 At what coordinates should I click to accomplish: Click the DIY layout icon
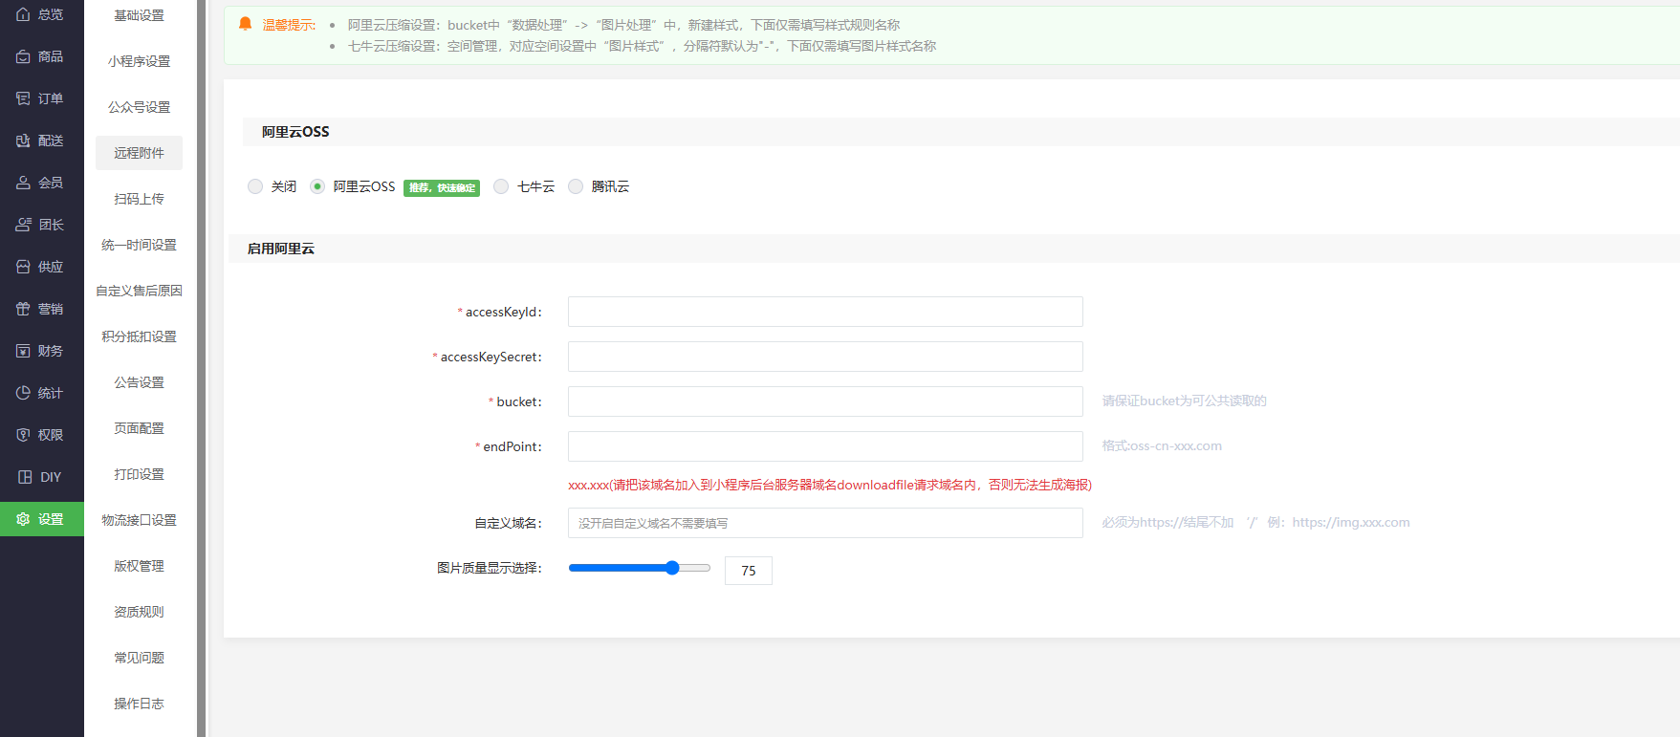(25, 477)
